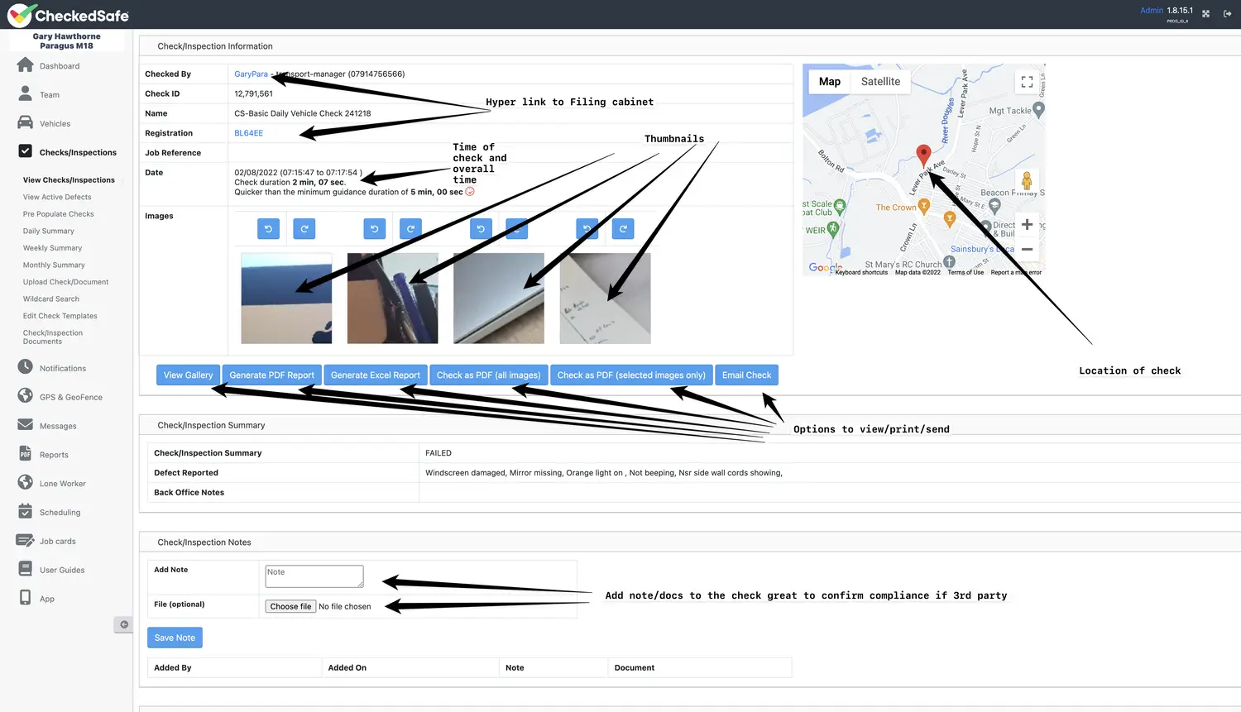Viewport: 1241px width, 712px height.
Task: Click Generate PDF Report button
Action: (x=271, y=375)
